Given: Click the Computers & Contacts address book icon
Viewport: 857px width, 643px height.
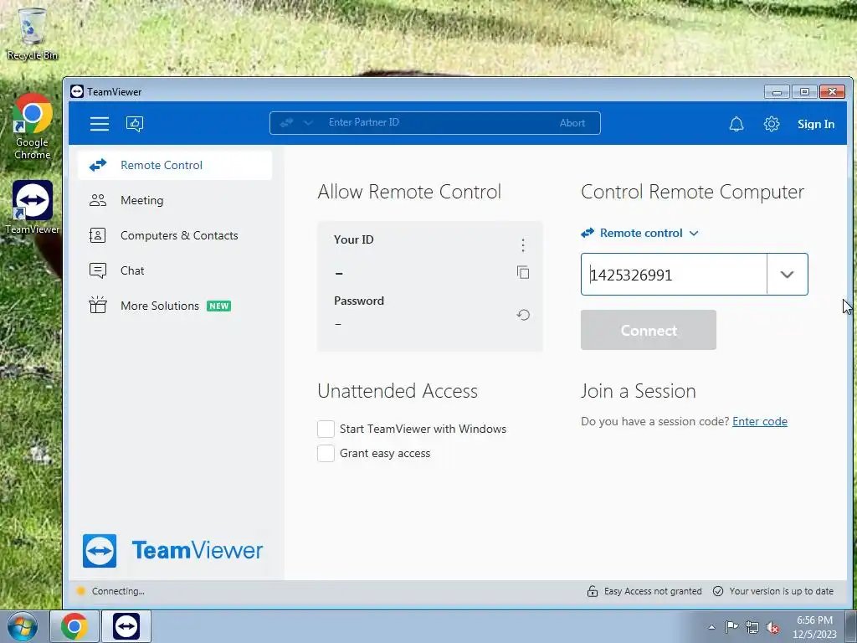Looking at the screenshot, I should 97,235.
